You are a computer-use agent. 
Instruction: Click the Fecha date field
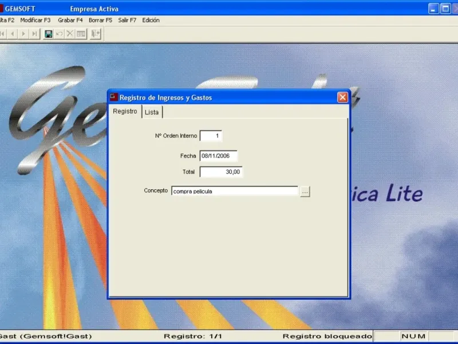coord(219,156)
